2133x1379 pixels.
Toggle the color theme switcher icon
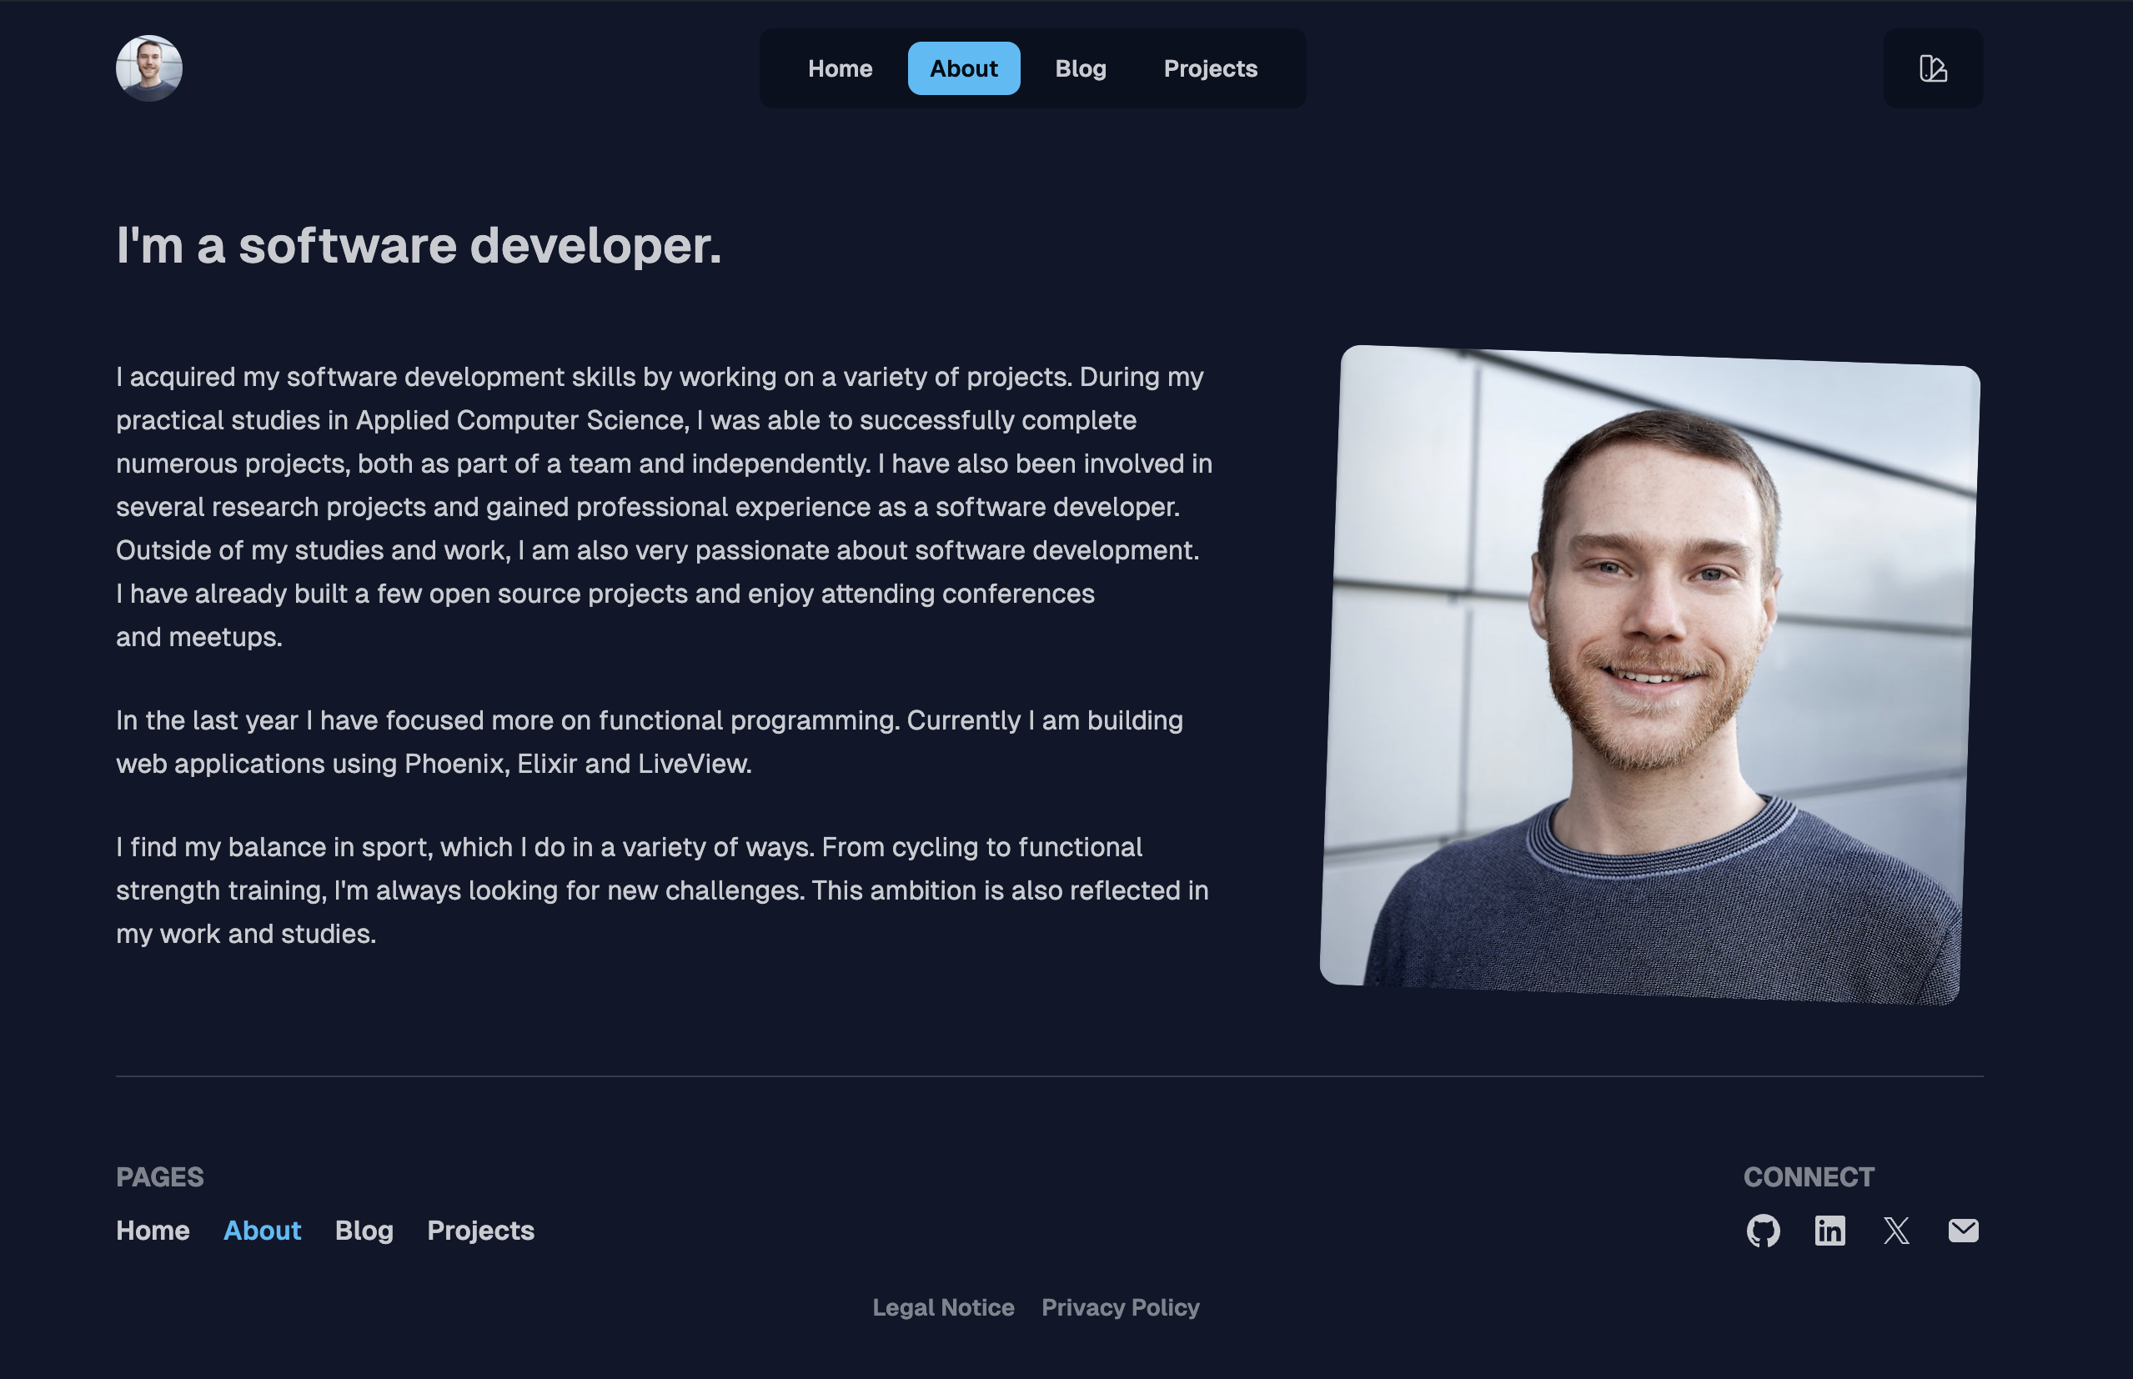click(x=1932, y=68)
